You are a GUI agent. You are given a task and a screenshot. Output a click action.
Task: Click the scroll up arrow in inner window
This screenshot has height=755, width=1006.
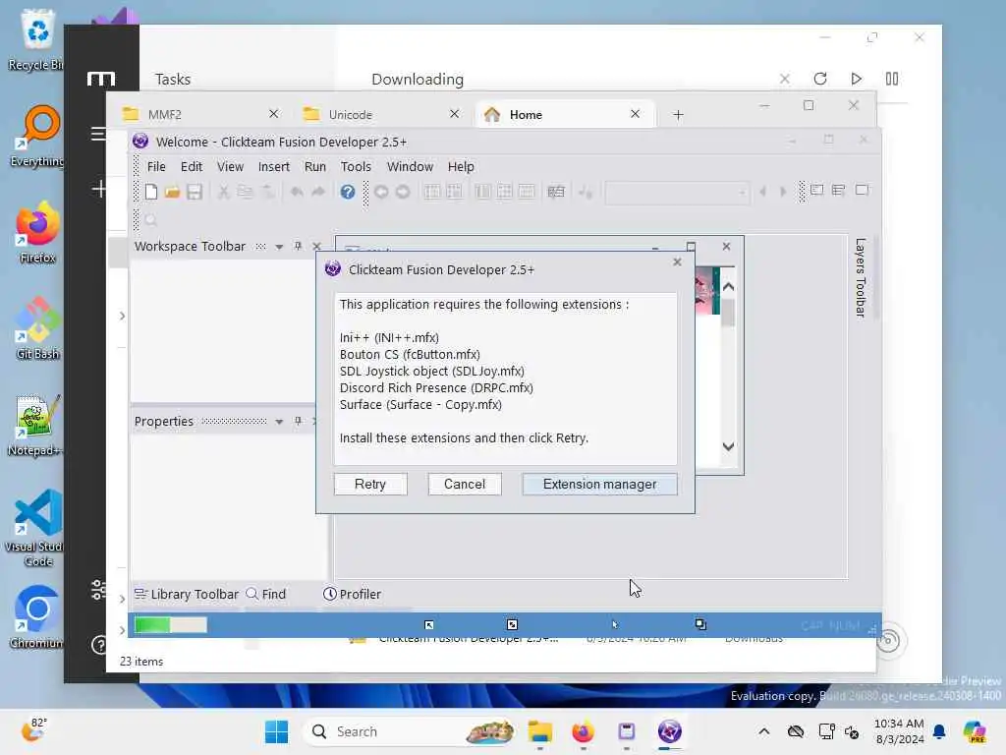728,287
